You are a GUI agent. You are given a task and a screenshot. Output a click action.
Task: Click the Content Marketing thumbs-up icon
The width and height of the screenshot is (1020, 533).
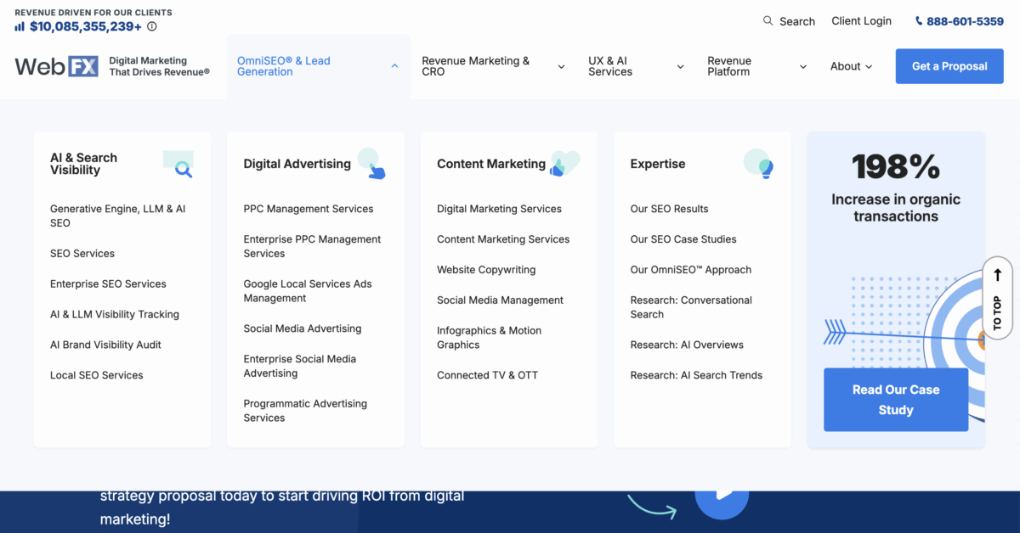click(565, 164)
